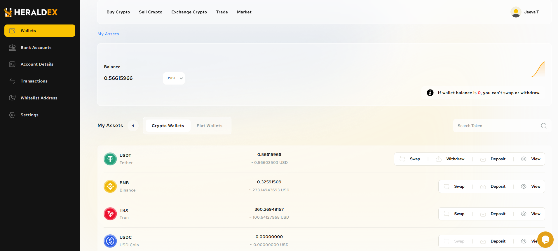View the USDT wallet details

(531, 159)
